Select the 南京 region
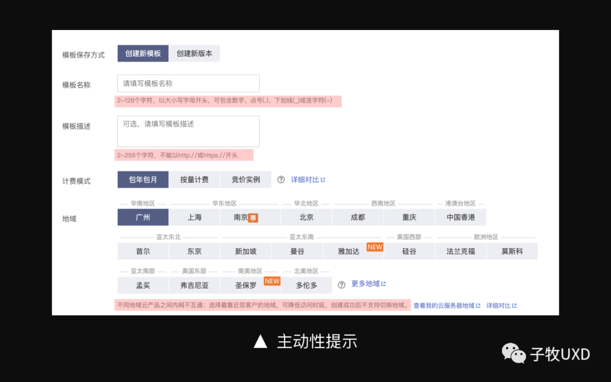Image resolution: width=611 pixels, height=382 pixels. [250, 218]
